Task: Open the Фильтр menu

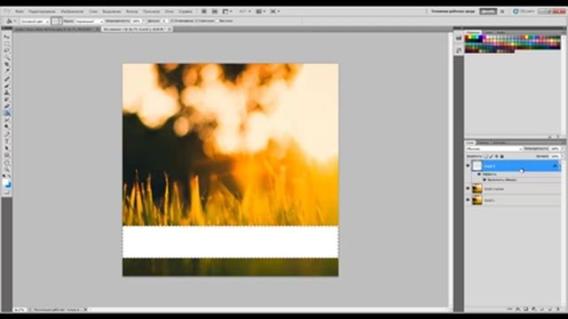Action: tap(132, 12)
